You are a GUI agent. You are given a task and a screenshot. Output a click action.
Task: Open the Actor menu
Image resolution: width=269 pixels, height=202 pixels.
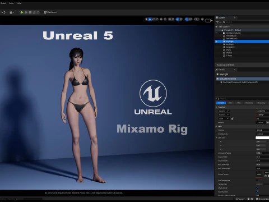point(11,3)
